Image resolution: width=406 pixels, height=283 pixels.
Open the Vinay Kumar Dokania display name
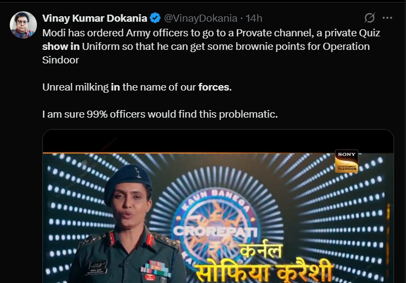click(x=94, y=18)
